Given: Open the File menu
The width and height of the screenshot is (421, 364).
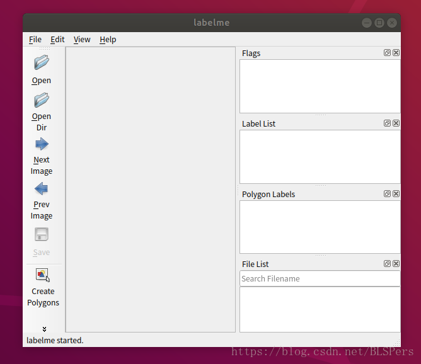Looking at the screenshot, I should 35,40.
